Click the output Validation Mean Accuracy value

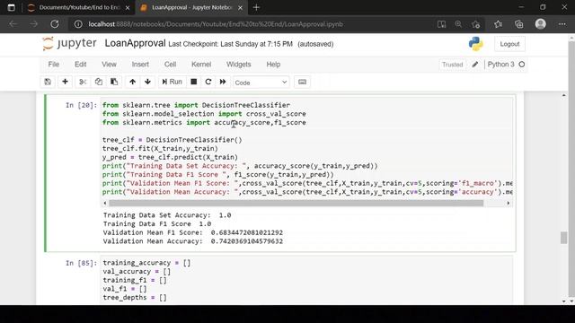(x=247, y=241)
